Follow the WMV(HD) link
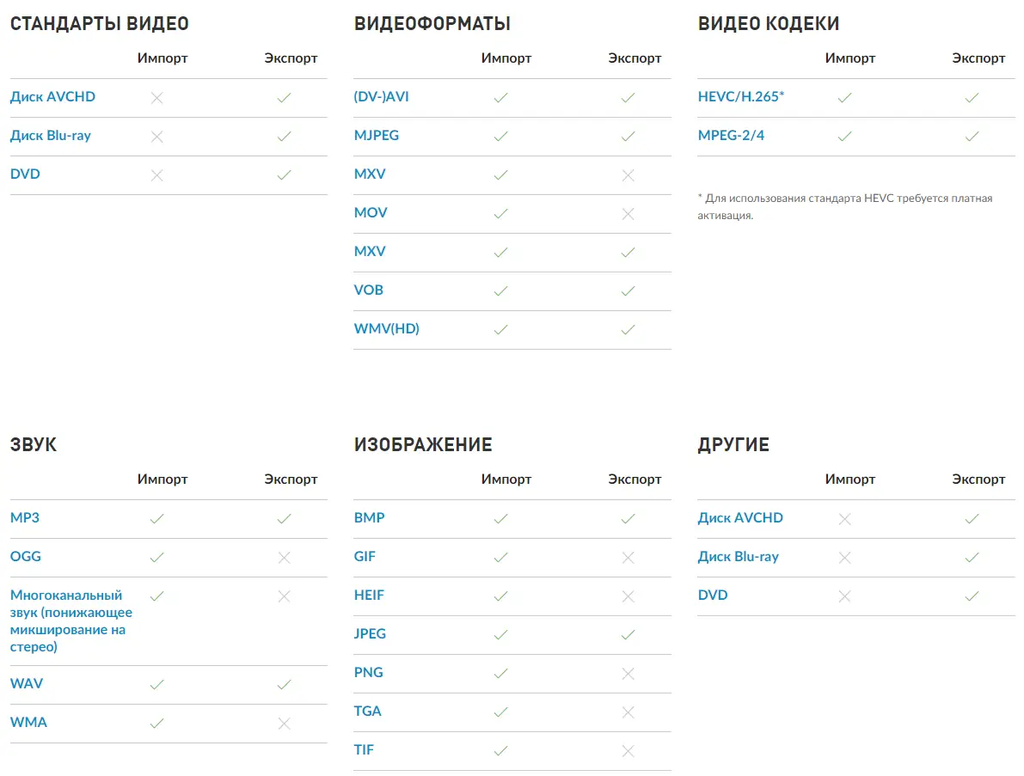This screenshot has width=1024, height=776. pos(387,329)
